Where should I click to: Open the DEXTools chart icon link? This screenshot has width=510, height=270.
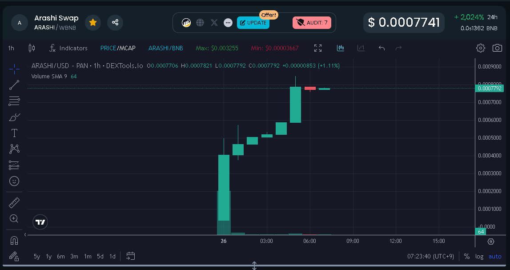coord(186,23)
